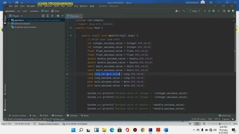Open Edit menu
The width and height of the screenshot is (239, 134).
click(x=16, y=6)
